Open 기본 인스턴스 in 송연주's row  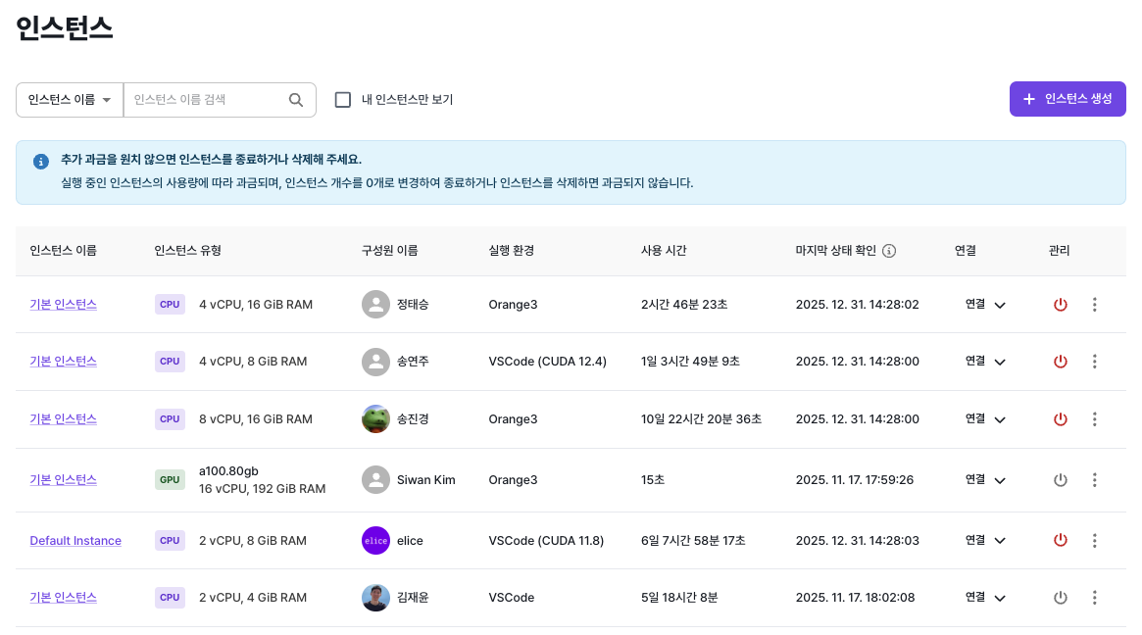63,361
